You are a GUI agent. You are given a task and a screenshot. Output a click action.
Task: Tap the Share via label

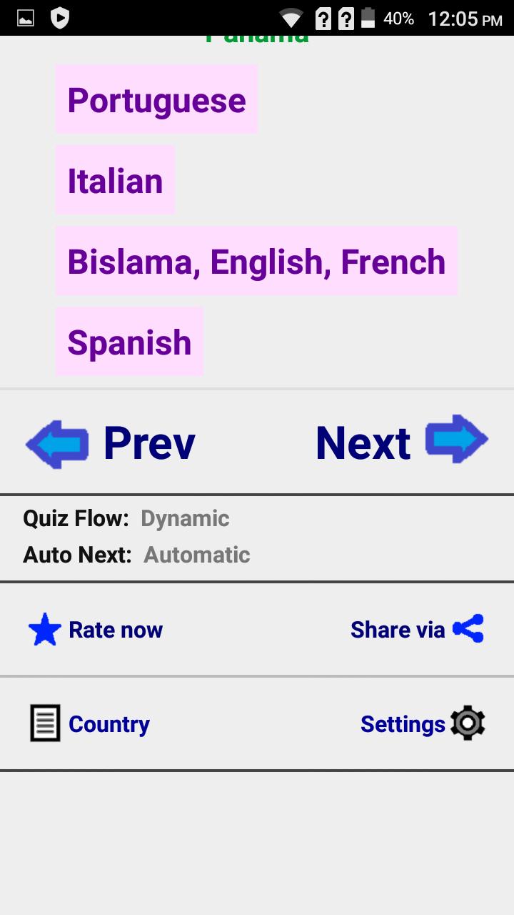397,630
